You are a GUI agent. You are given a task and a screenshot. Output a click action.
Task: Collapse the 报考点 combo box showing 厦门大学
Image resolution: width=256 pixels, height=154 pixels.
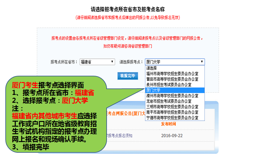coord(175,62)
